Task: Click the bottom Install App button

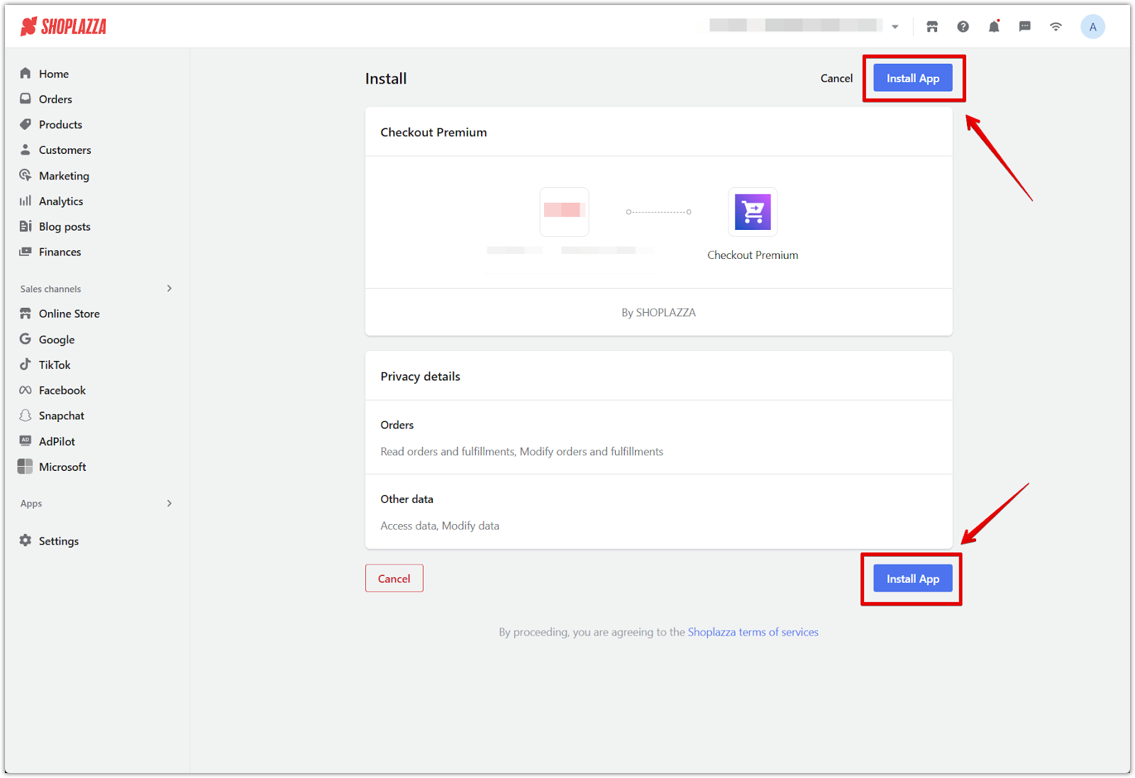Action: [912, 579]
